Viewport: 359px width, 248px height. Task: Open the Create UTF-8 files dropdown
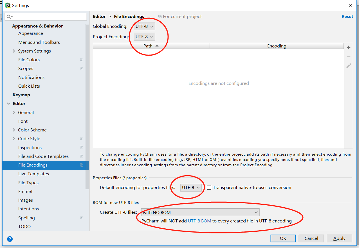pos(200,212)
